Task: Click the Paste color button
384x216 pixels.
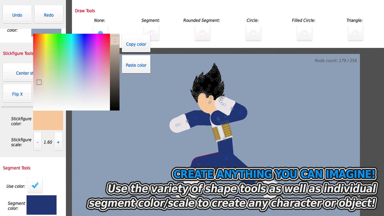Action: click(136, 65)
